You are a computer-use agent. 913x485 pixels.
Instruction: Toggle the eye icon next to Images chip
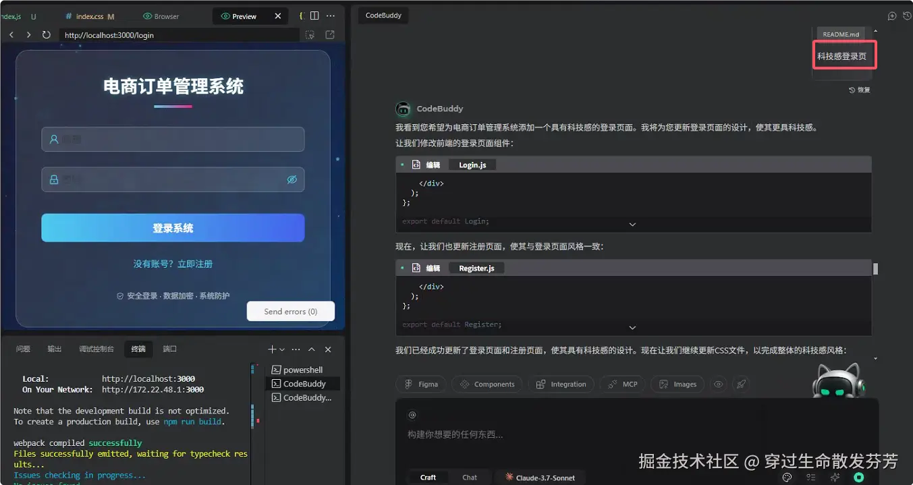coord(718,384)
